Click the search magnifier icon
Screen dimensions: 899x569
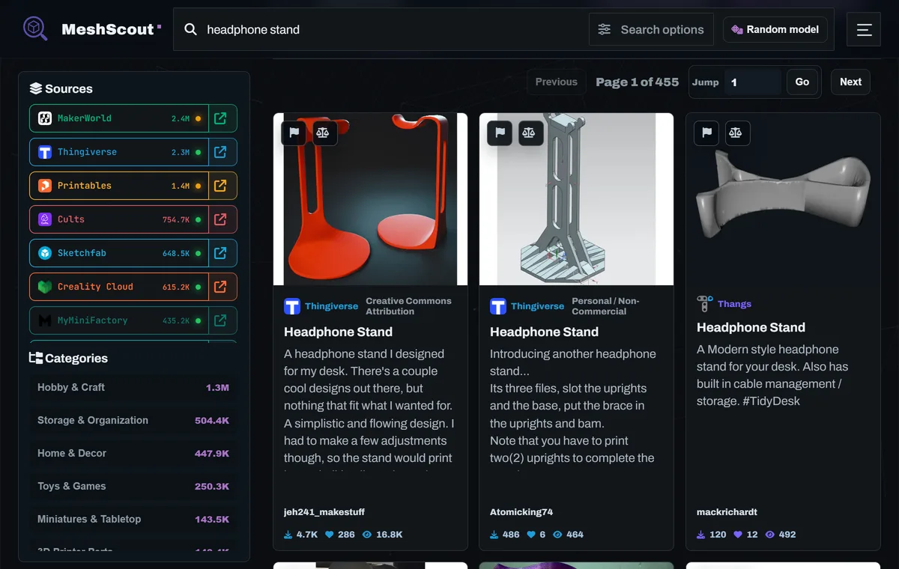pos(191,29)
